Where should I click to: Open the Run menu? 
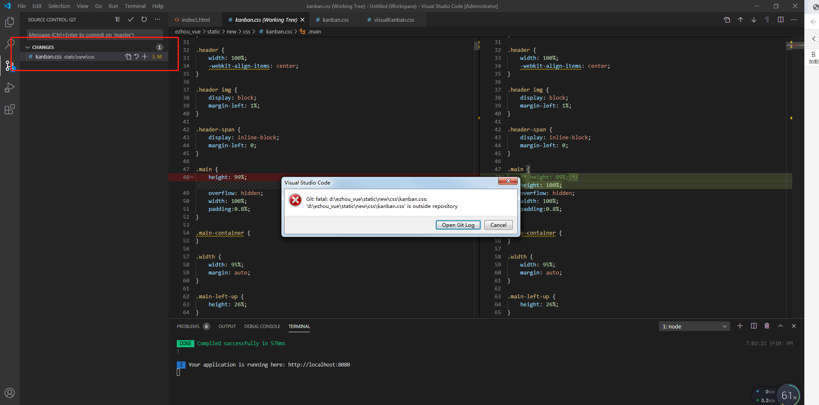(113, 6)
